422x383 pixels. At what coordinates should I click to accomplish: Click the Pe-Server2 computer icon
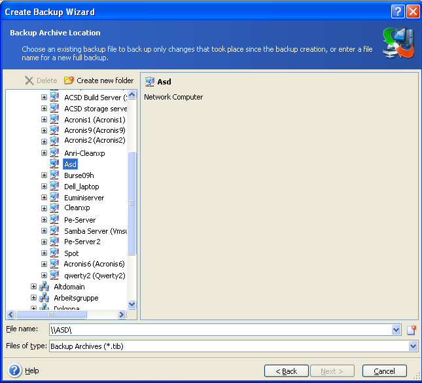(x=54, y=242)
